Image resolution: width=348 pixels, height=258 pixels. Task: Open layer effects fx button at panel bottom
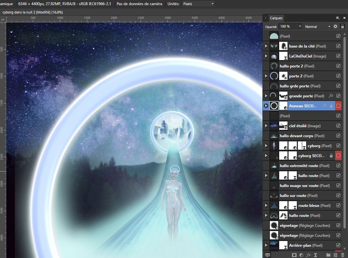point(308,255)
